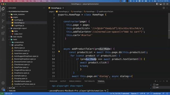Open LoginPage.js in the explorer
Screen dimensions: 170x95
coord(19,26)
